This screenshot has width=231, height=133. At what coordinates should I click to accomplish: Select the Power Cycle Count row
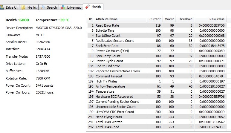point(157,61)
